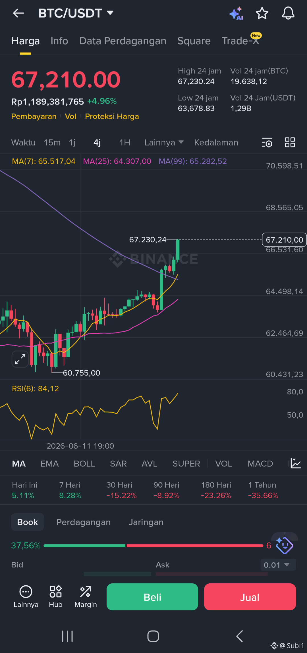
Task: Toggle the SUPER indicator
Action: pos(186,463)
